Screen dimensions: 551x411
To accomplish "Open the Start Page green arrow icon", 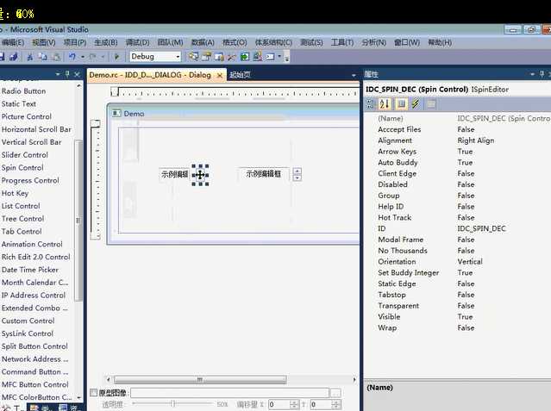I will pos(245,57).
